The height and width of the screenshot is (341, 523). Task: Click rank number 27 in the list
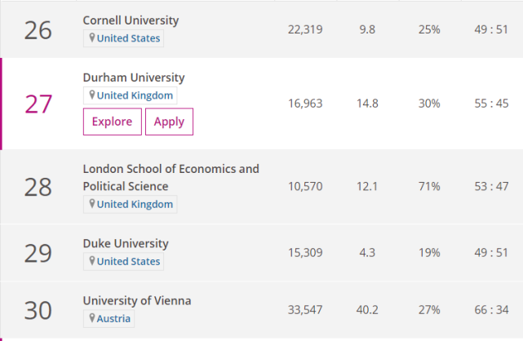(38, 104)
